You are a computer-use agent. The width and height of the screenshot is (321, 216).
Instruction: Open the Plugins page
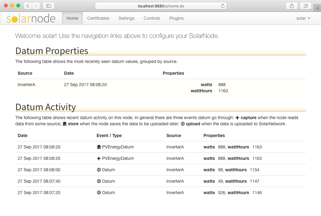click(176, 18)
